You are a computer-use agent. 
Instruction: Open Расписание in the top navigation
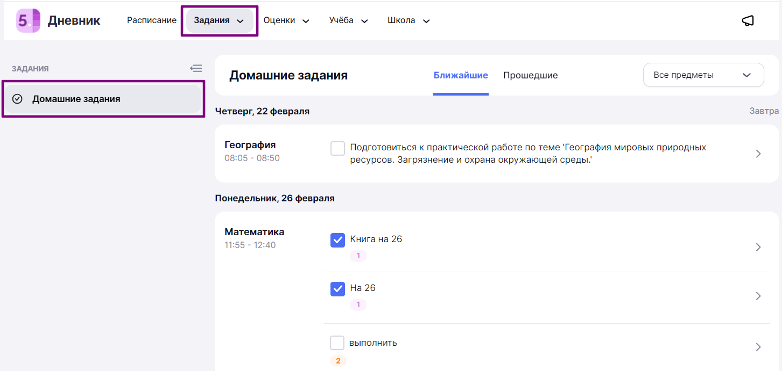pyautogui.click(x=152, y=20)
